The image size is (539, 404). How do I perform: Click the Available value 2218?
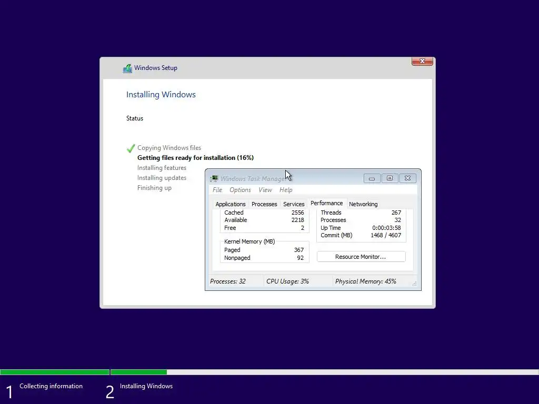[x=298, y=220]
